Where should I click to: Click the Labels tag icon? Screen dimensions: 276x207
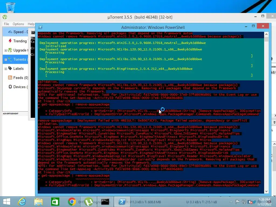10,68
